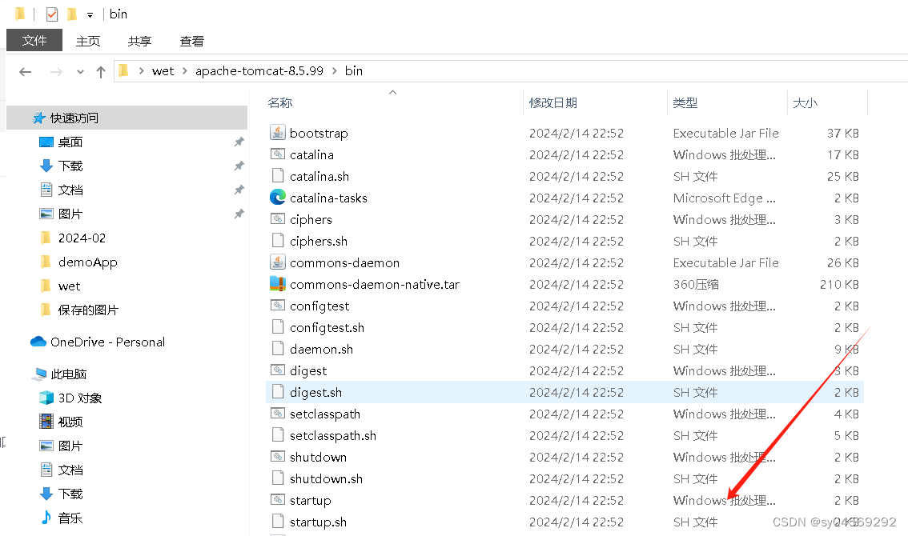Click the commons-daemon-native.tar archive icon
Image resolution: width=908 pixels, height=536 pixels.
point(278,284)
